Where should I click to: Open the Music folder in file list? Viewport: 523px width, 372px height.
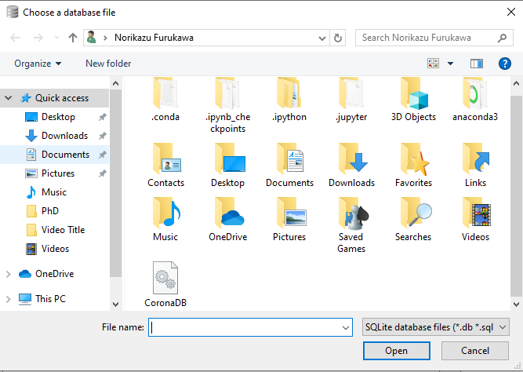(x=165, y=220)
